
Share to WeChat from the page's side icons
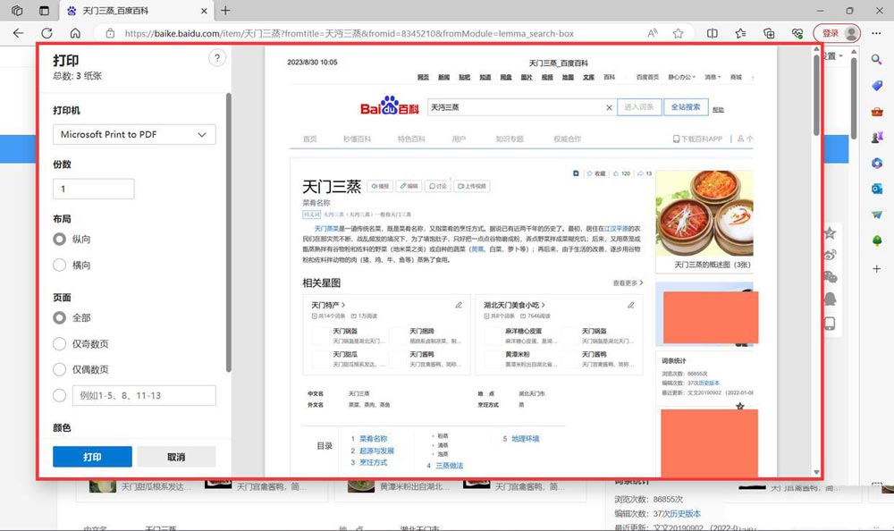(831, 277)
